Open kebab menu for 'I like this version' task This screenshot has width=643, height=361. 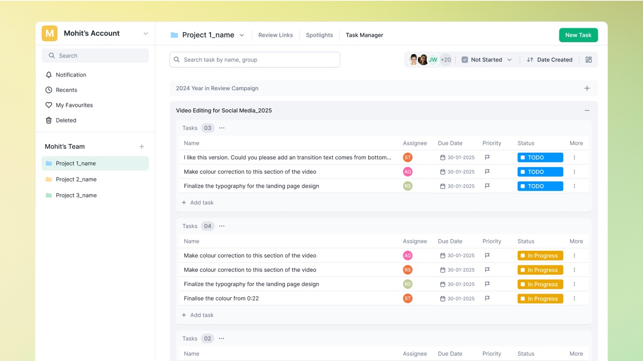[574, 157]
